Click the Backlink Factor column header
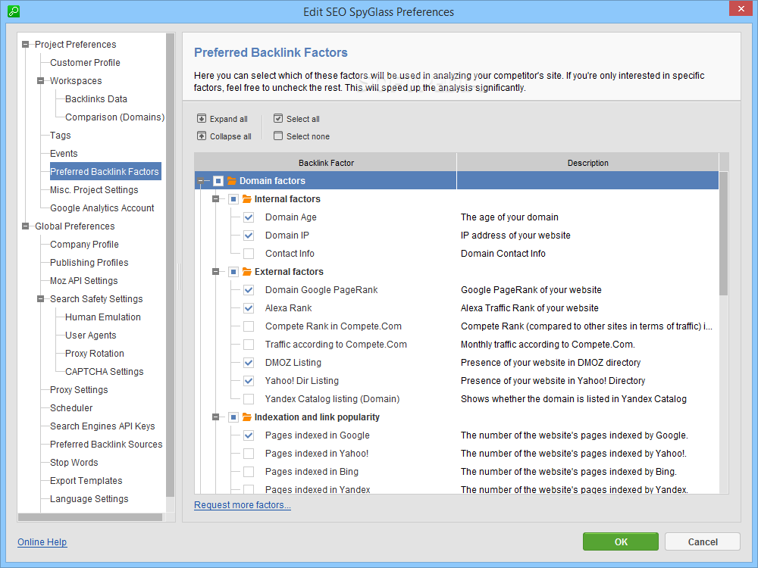Screen dimensions: 758x568 click(x=326, y=163)
